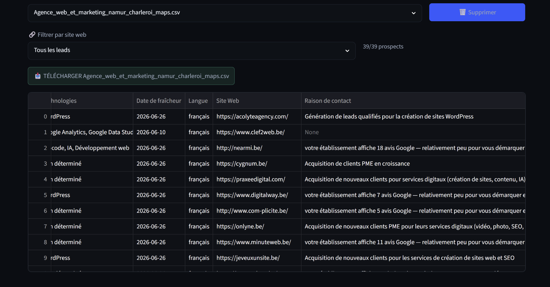
Task: Select http://nearmi.be/ cell
Action: pyautogui.click(x=257, y=148)
